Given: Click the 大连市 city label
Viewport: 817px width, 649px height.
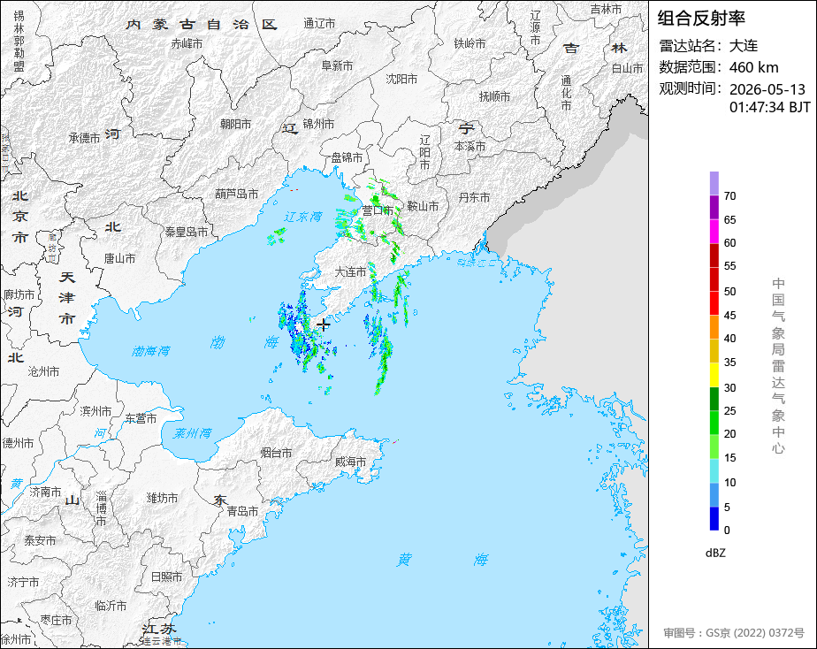Looking at the screenshot, I should 349,272.
